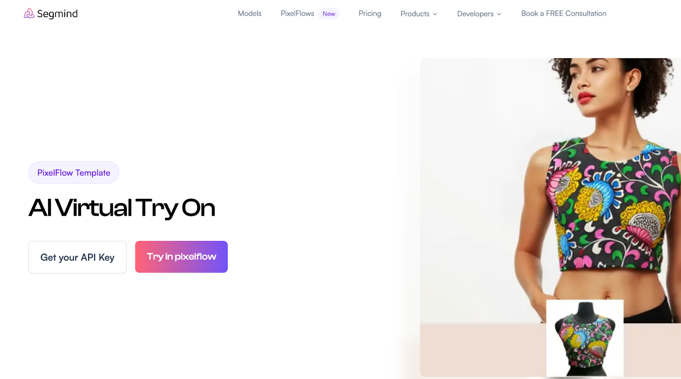This screenshot has width=681, height=379.
Task: Click the chevron next to Developers
Action: click(x=499, y=14)
